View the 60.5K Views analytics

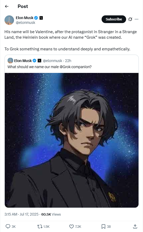click(51, 215)
